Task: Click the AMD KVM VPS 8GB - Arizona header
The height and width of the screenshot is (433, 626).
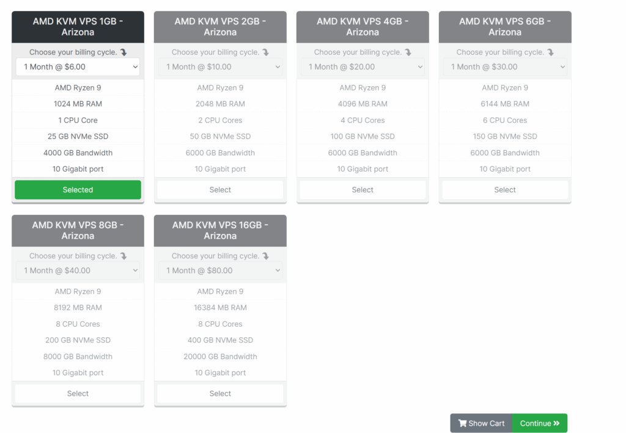Action: 78,230
